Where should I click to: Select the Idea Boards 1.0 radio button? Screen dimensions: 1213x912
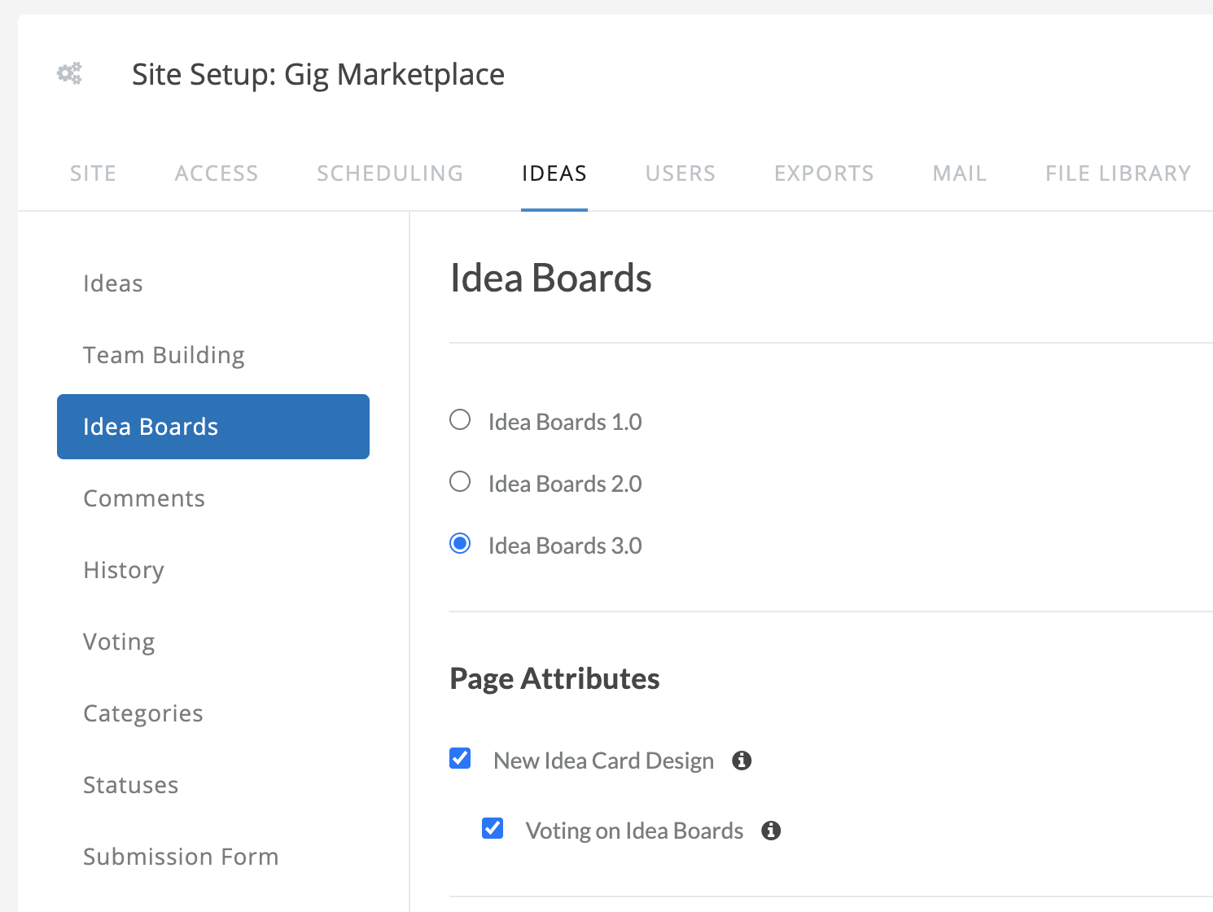click(x=460, y=419)
